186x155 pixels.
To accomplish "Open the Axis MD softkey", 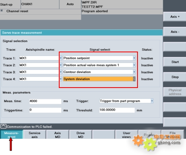I will pos(58,135).
